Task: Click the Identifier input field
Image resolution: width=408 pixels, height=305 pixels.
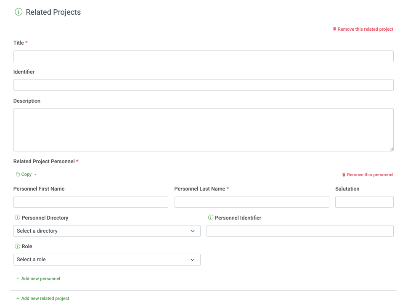Action: pos(204,85)
